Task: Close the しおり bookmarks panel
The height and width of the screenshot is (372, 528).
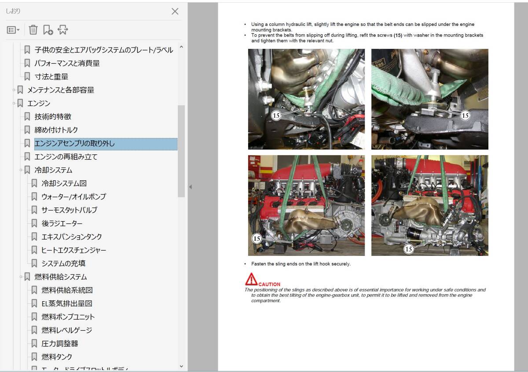Action: (175, 11)
